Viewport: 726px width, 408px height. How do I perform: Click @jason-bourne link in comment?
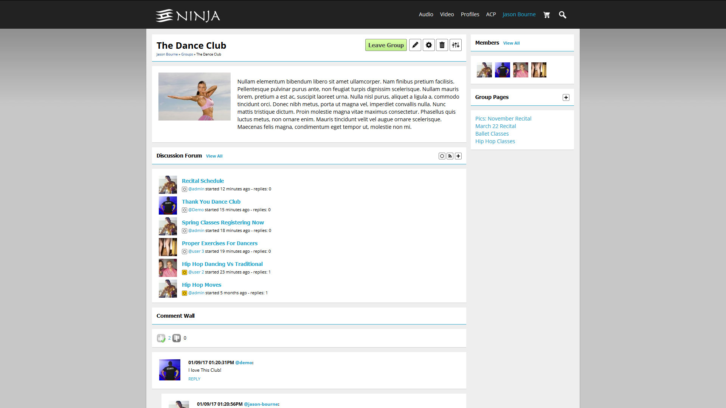261,404
